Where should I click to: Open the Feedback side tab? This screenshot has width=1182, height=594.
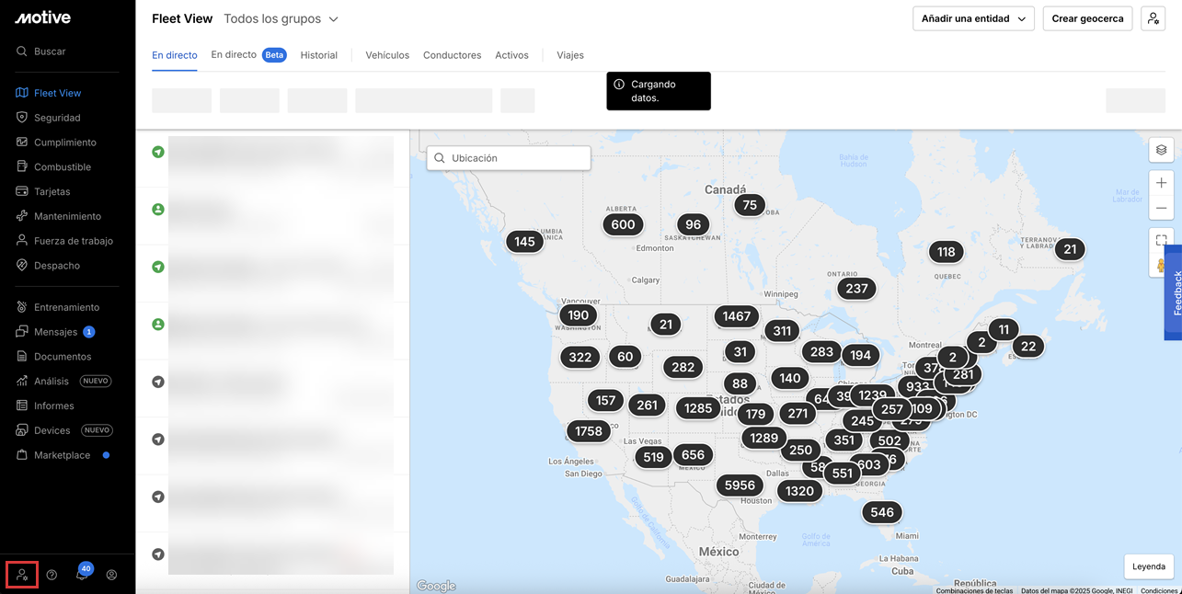pyautogui.click(x=1176, y=292)
